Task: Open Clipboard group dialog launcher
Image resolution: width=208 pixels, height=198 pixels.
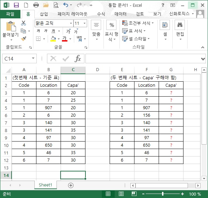Action: pyautogui.click(x=30, y=47)
